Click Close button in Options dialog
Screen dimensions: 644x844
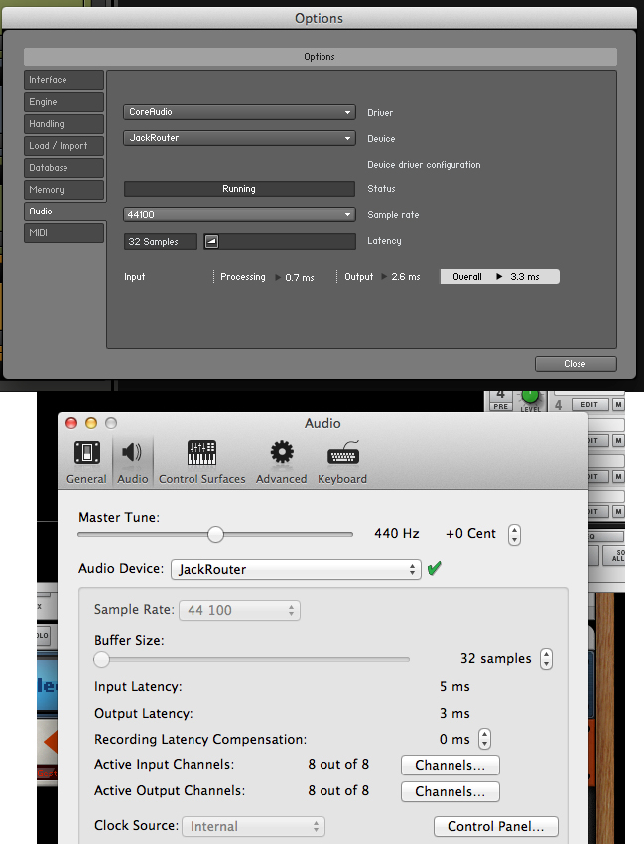[576, 364]
